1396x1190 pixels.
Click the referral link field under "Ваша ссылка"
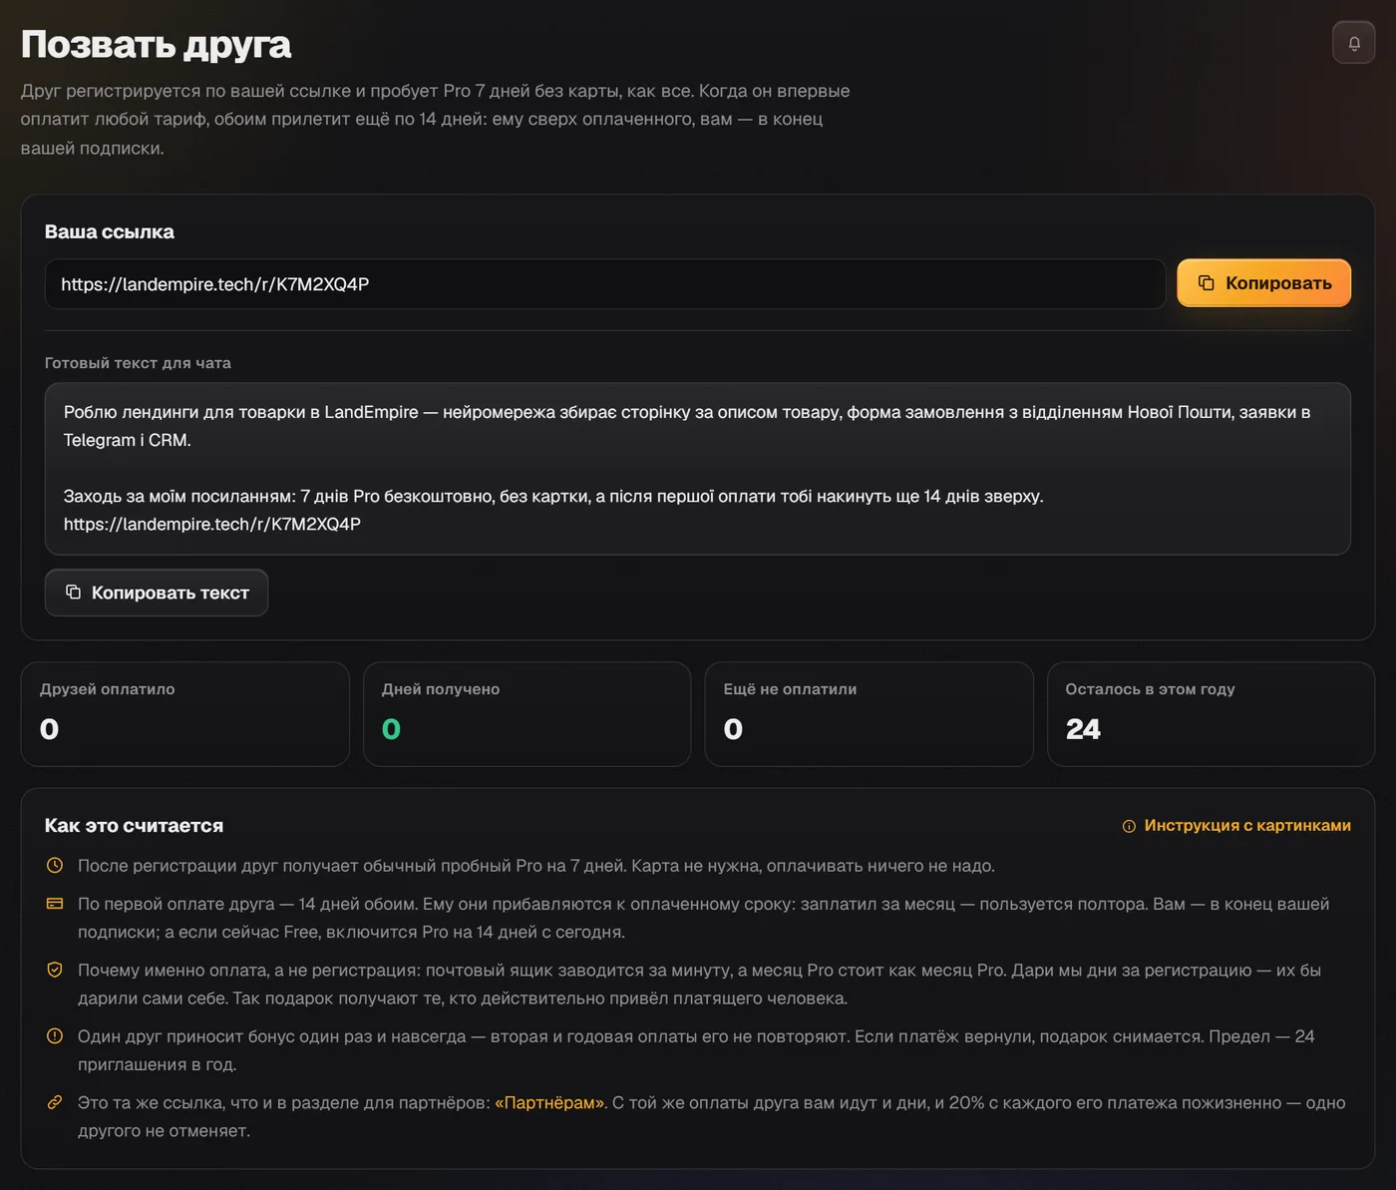tap(605, 284)
